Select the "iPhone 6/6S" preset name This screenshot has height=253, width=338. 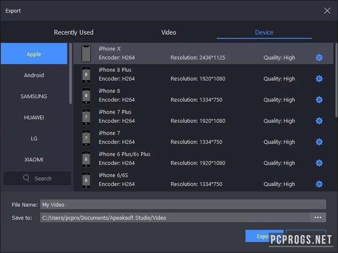point(113,175)
